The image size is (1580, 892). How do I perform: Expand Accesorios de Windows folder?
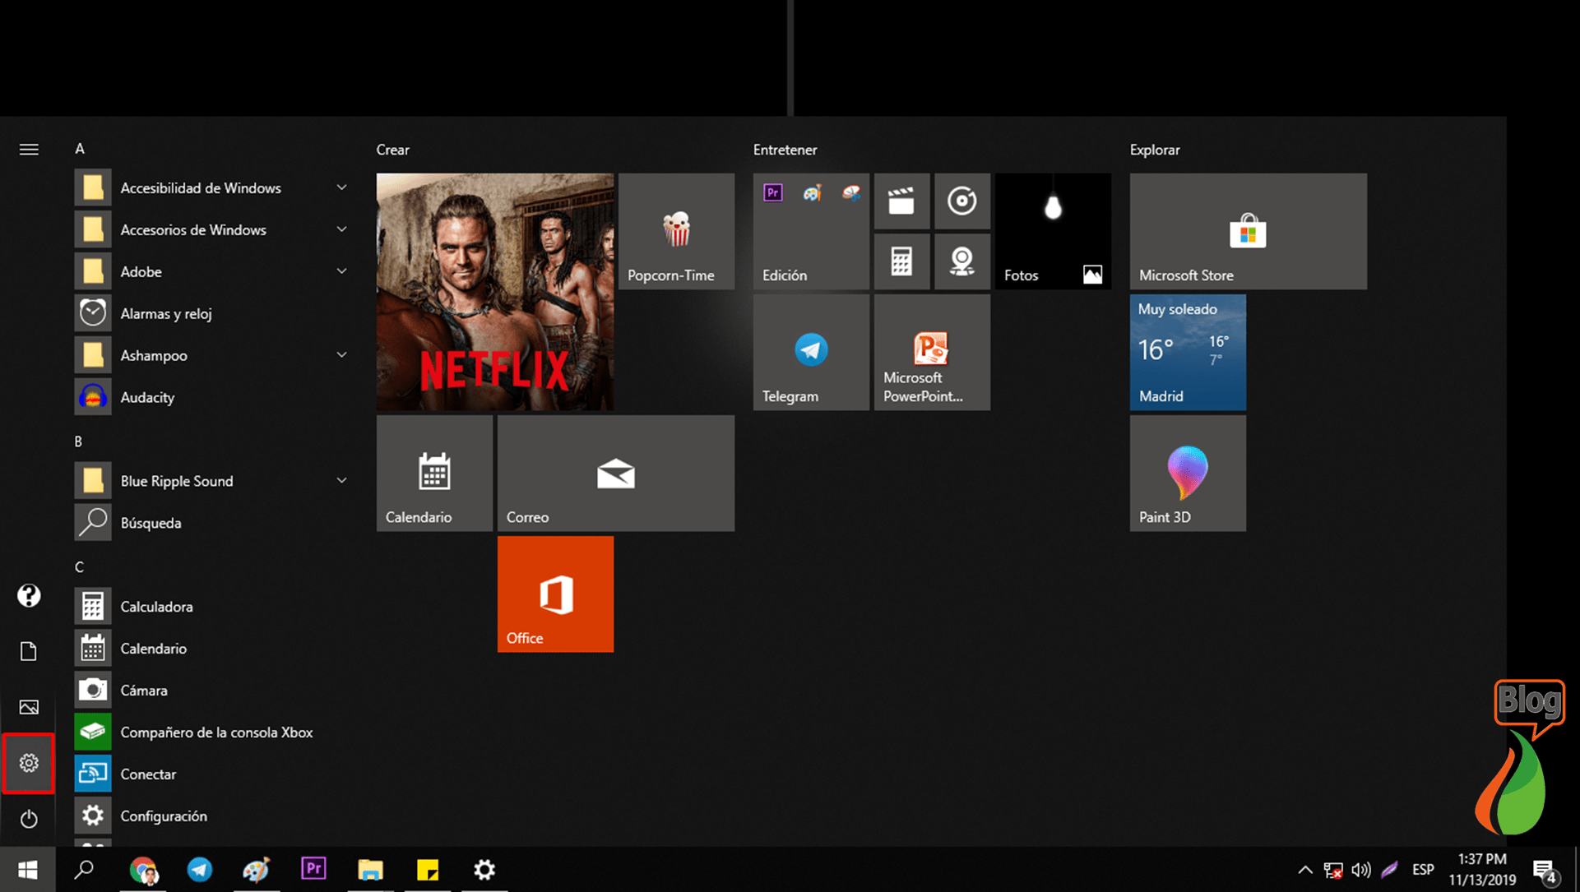tap(214, 229)
